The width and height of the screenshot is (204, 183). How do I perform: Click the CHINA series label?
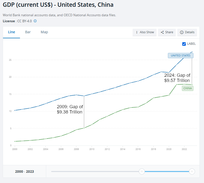pos(188,88)
